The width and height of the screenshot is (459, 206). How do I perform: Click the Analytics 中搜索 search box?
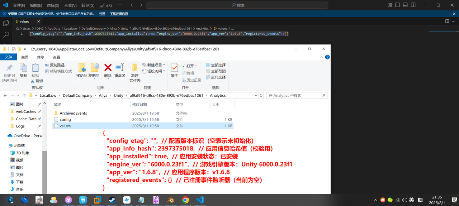pyautogui.click(x=297, y=96)
